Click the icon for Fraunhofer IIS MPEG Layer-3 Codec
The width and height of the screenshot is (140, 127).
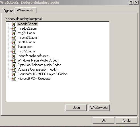tap(14, 74)
